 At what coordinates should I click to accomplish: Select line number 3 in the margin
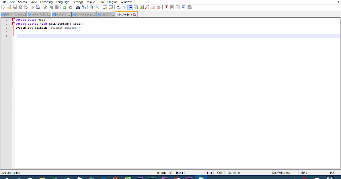click(7, 28)
